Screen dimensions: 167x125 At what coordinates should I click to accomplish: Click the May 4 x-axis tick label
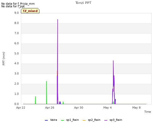[x=108, y=108]
